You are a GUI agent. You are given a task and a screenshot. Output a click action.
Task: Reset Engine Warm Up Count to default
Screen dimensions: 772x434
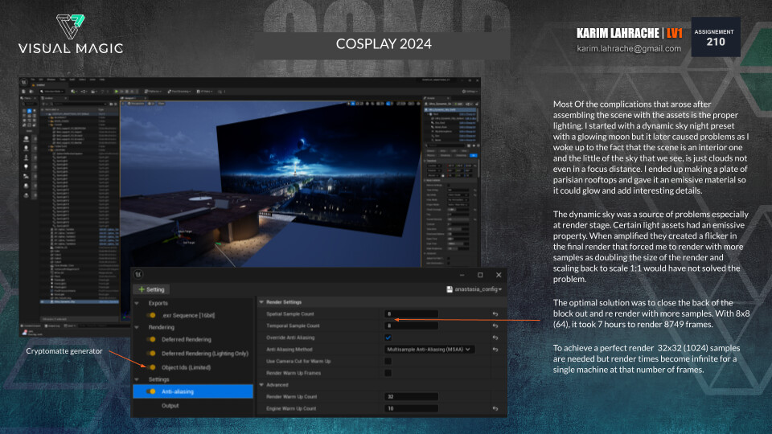[495, 408]
